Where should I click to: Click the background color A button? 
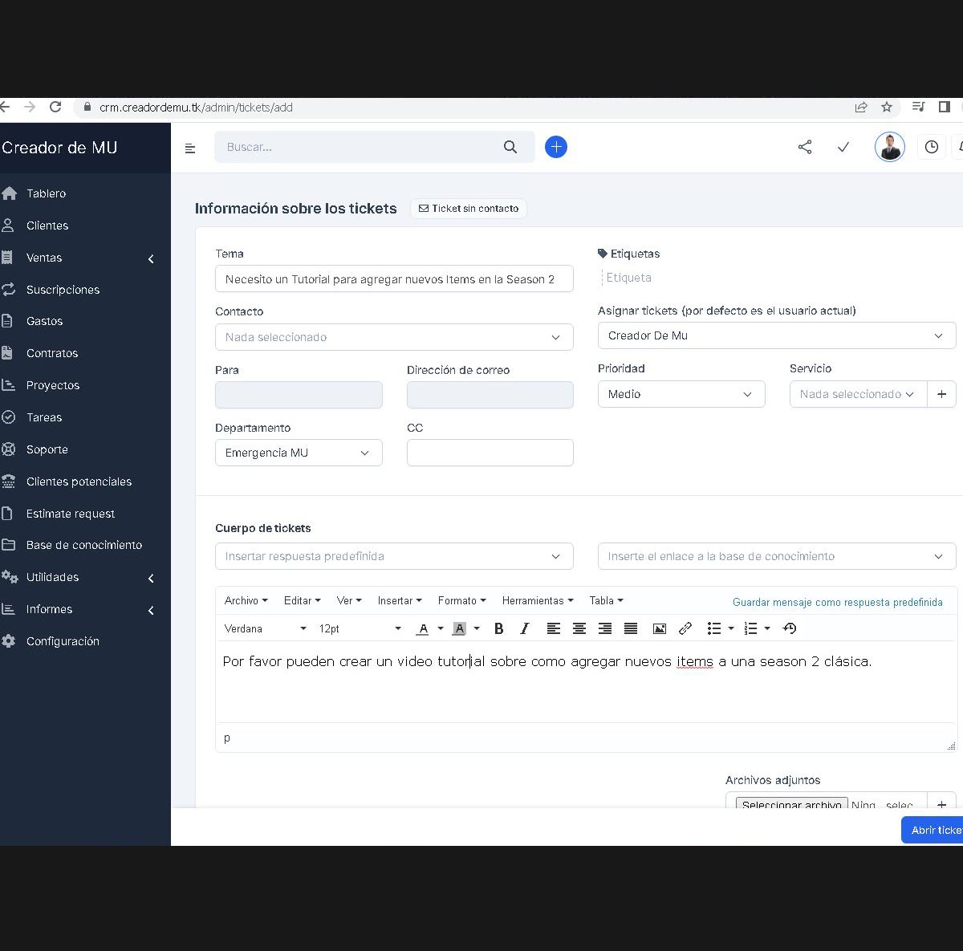coord(459,628)
